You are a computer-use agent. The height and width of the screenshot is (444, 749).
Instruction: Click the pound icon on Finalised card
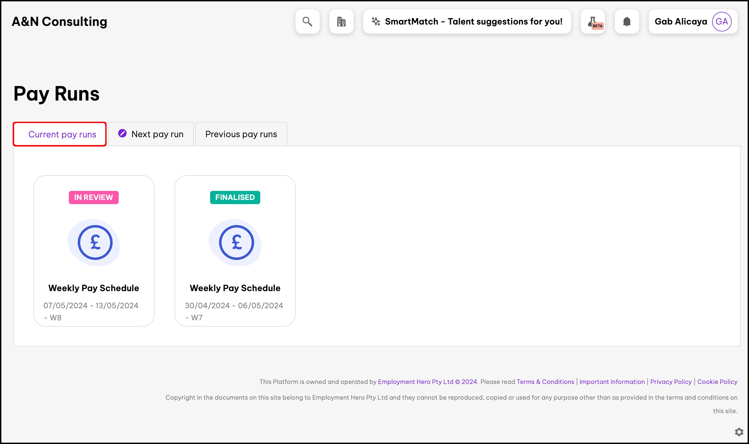coord(236,242)
